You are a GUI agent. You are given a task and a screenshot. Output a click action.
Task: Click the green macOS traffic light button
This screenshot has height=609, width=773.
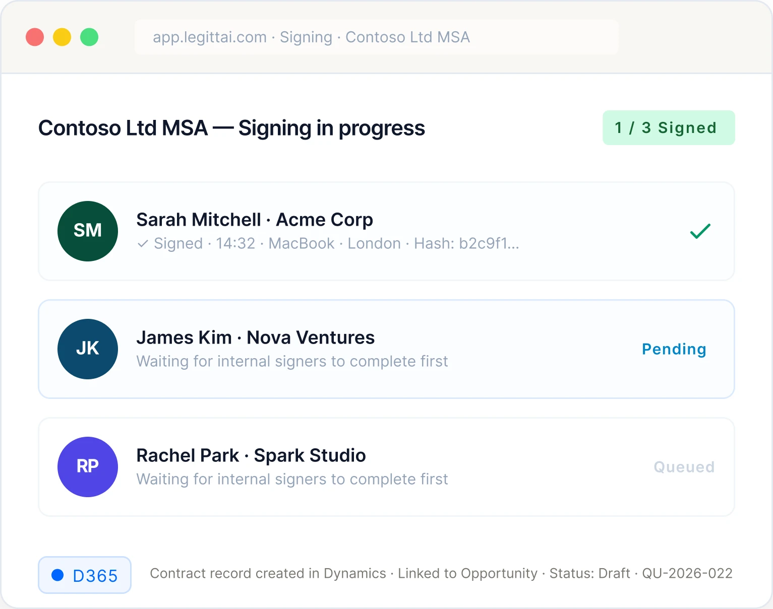tap(89, 37)
